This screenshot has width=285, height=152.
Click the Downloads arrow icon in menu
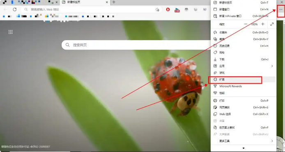(x=215, y=59)
